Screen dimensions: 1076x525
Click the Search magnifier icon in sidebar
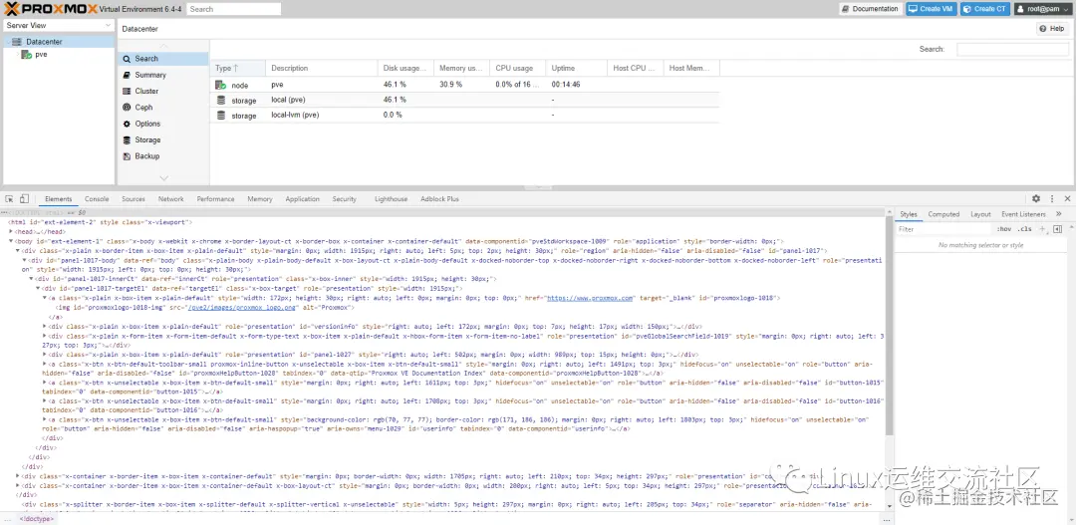click(127, 59)
